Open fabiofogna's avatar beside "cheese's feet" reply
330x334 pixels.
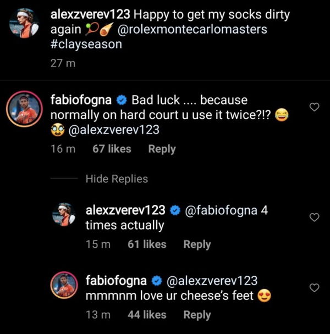click(x=64, y=285)
